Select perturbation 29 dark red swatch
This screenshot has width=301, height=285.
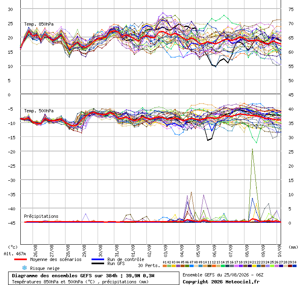click(290, 266)
